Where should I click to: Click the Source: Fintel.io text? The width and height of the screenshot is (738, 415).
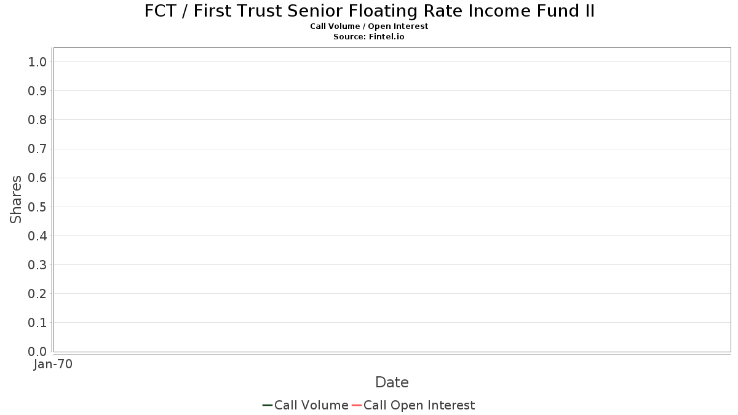tap(369, 37)
